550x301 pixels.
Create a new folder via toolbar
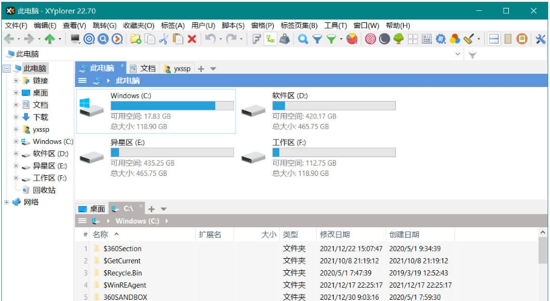pos(136,39)
